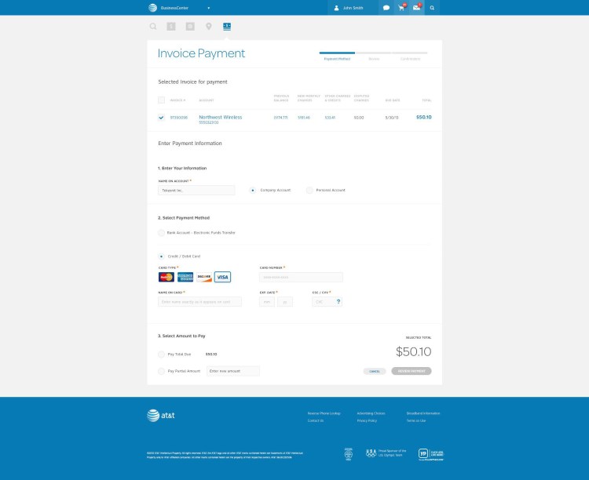Open the Terms of Use footer link
This screenshot has height=480, width=589.
coord(415,420)
